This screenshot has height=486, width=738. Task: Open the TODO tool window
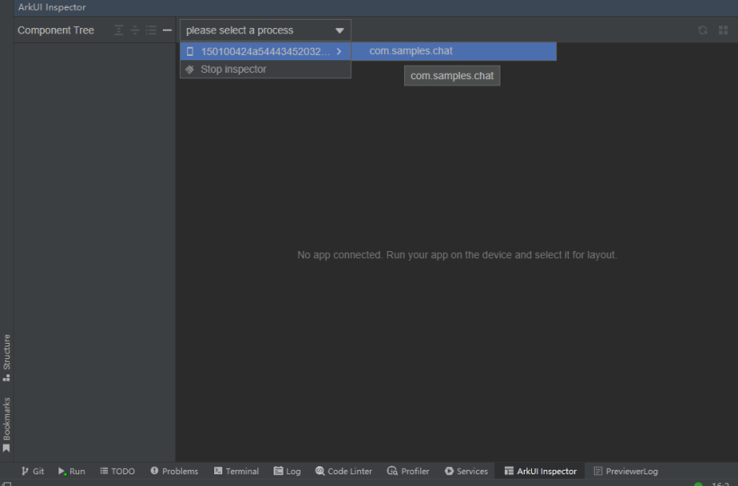[x=117, y=471]
